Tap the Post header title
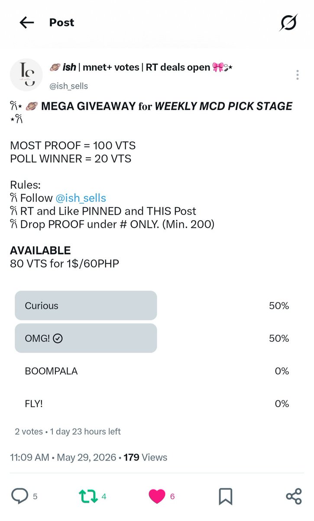This screenshot has width=314, height=521. pyautogui.click(x=62, y=23)
